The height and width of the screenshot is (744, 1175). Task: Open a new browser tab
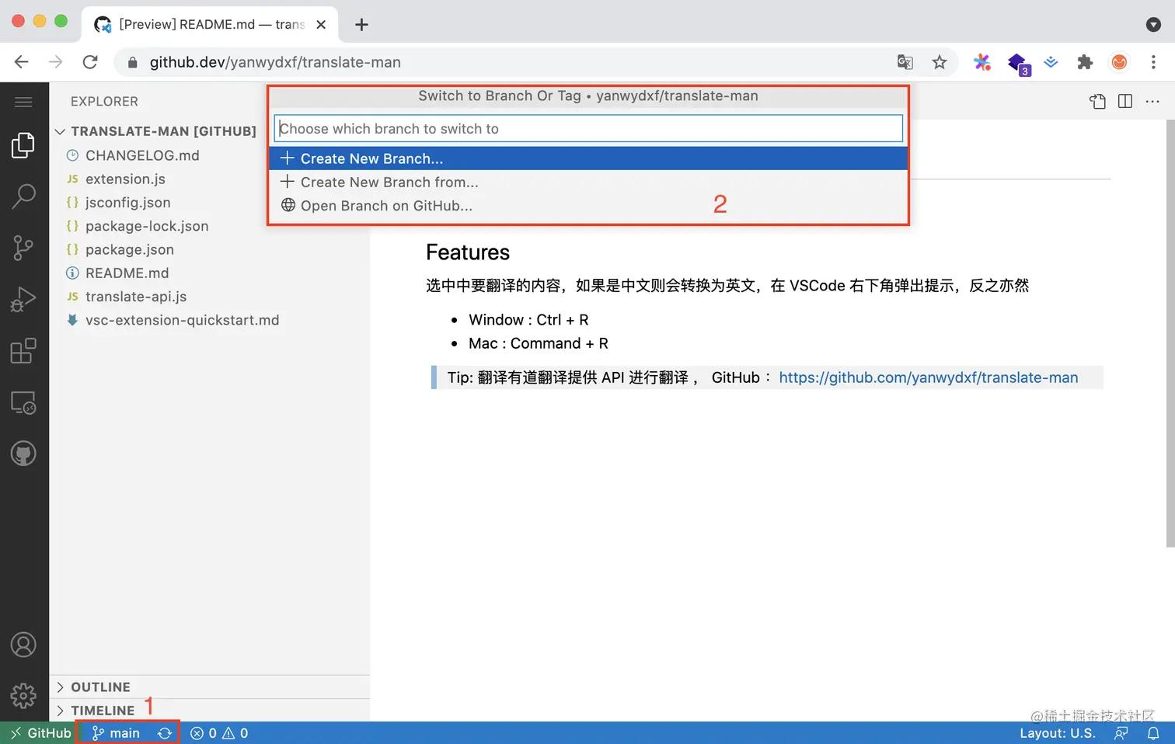361,25
